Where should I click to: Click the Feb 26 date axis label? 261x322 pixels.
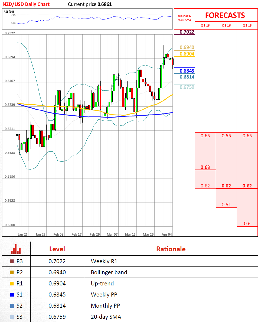pyautogui.click(x=95, y=234)
